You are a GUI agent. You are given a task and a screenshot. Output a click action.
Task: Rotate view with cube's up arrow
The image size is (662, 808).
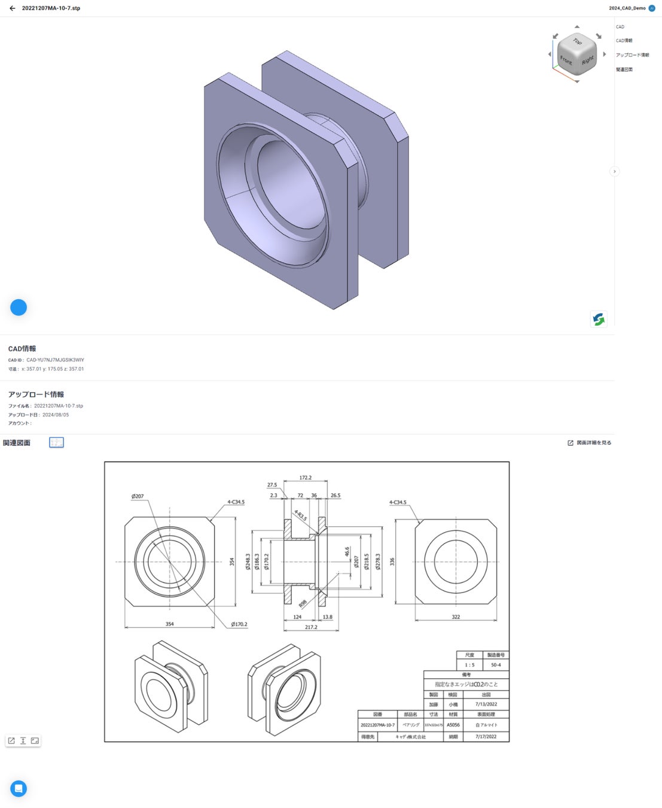(577, 27)
